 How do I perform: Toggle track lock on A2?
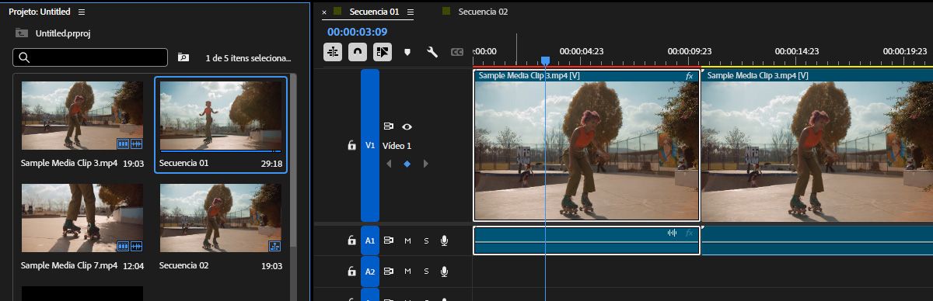pos(351,272)
